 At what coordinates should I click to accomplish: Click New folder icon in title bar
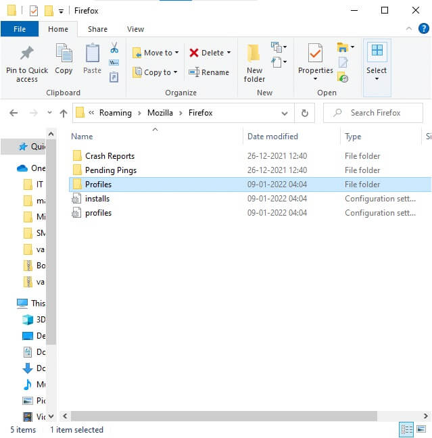49,11
